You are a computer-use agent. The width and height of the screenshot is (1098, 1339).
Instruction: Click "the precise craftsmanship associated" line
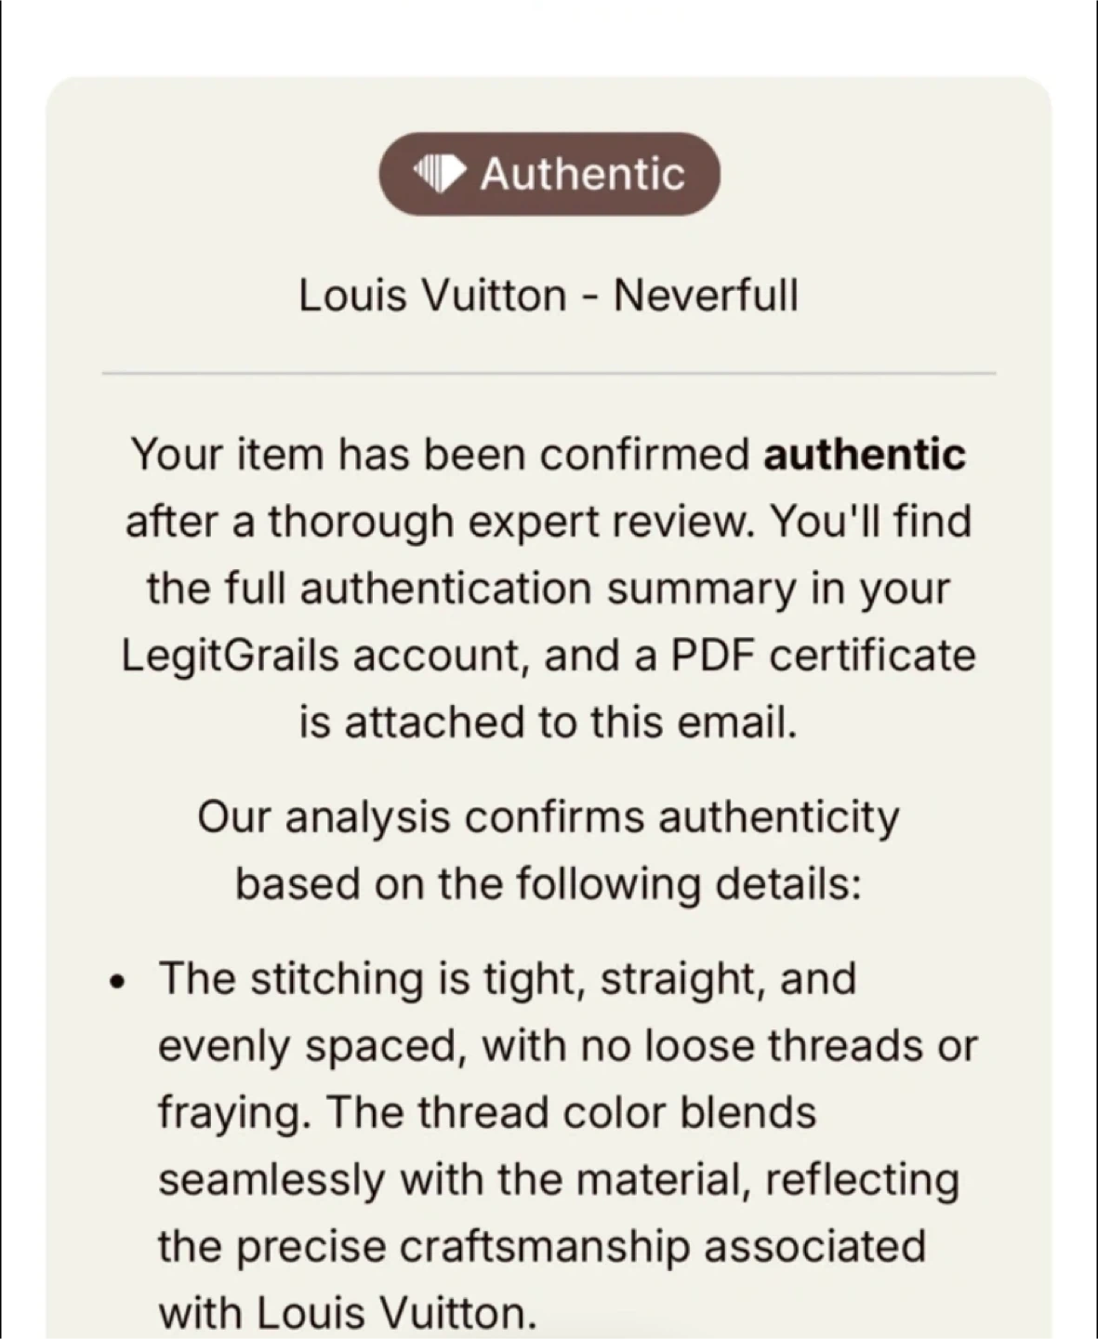(x=541, y=1246)
